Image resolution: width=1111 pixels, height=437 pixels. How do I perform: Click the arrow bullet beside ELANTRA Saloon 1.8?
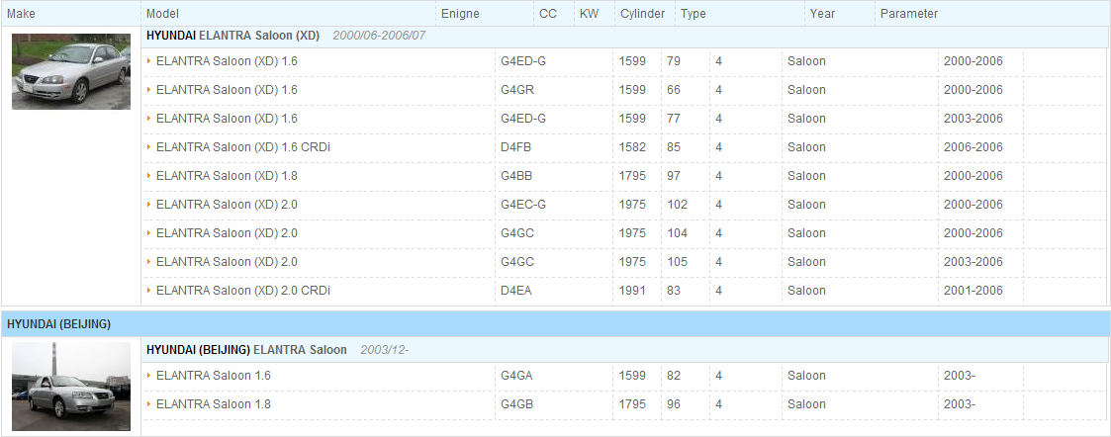click(148, 403)
